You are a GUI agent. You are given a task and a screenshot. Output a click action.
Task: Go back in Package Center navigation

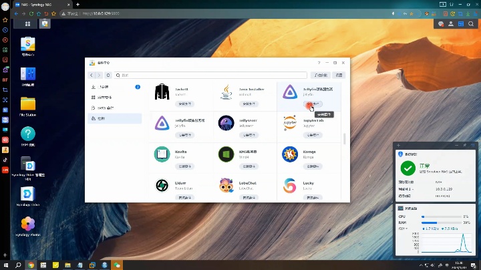[92, 75]
